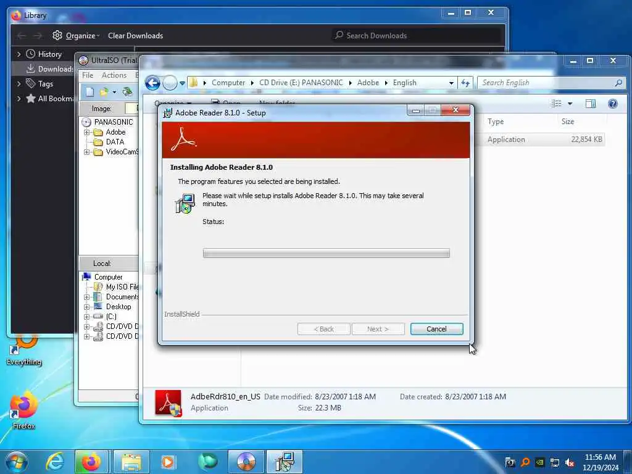Open NVIDIA tray icon
Image resolution: width=632 pixels, height=474 pixels.
pos(540,463)
